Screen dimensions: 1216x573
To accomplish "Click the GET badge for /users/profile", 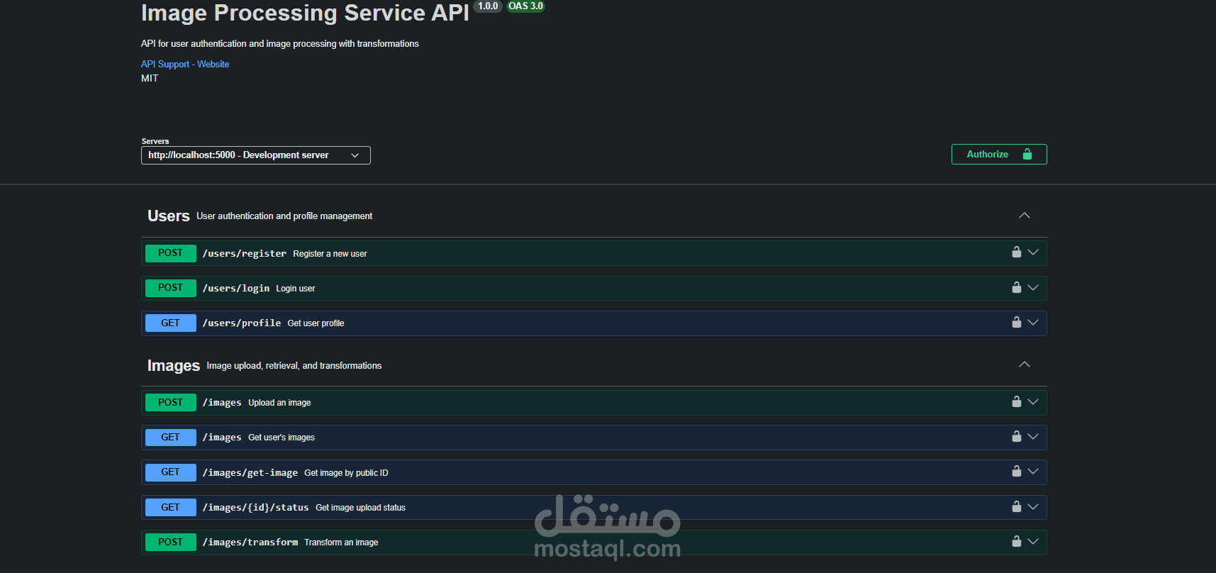I will tap(171, 323).
